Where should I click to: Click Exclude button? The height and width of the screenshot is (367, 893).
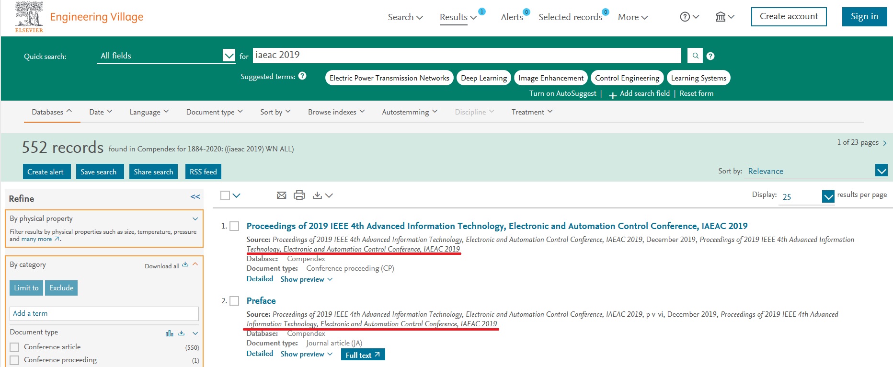pyautogui.click(x=61, y=288)
